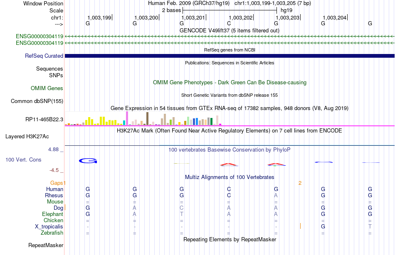Click 100 vertebrates Basewise Conservation by PhyloP title

point(230,150)
